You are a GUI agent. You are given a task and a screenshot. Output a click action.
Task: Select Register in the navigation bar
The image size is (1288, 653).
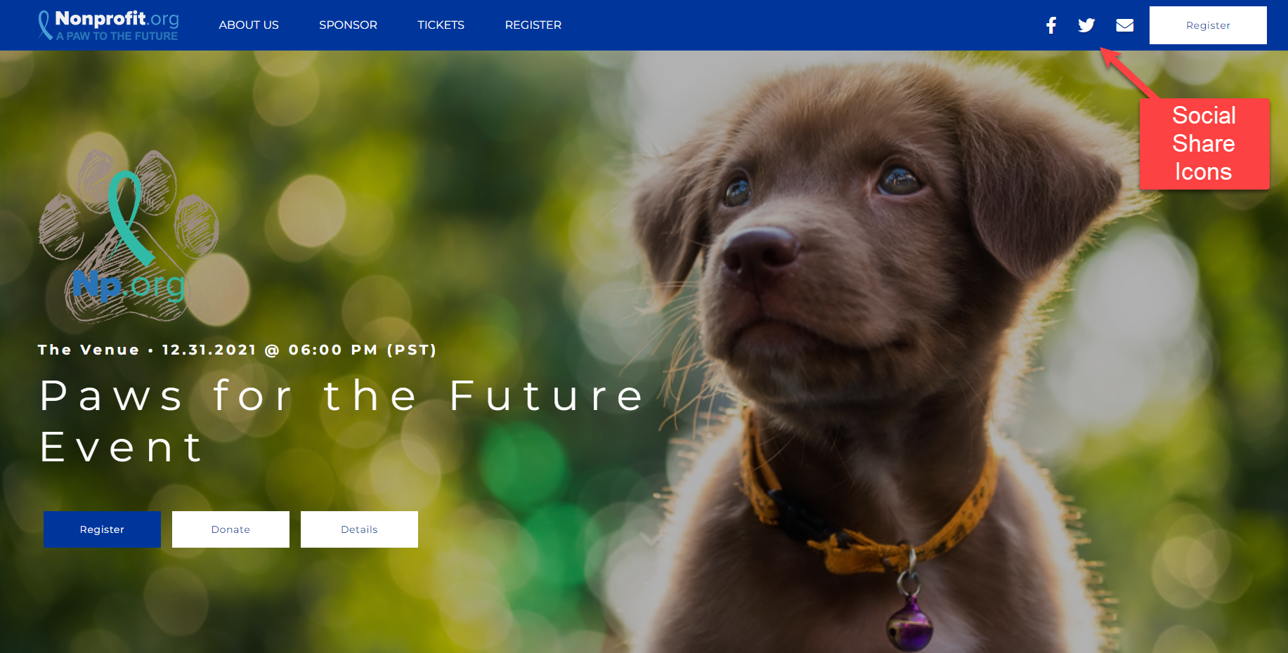point(533,25)
